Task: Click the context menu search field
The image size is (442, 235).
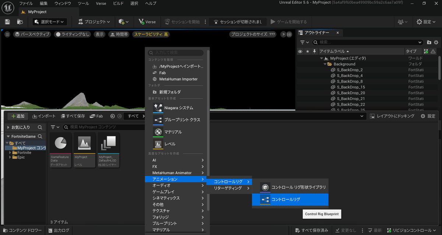Action: (176, 53)
